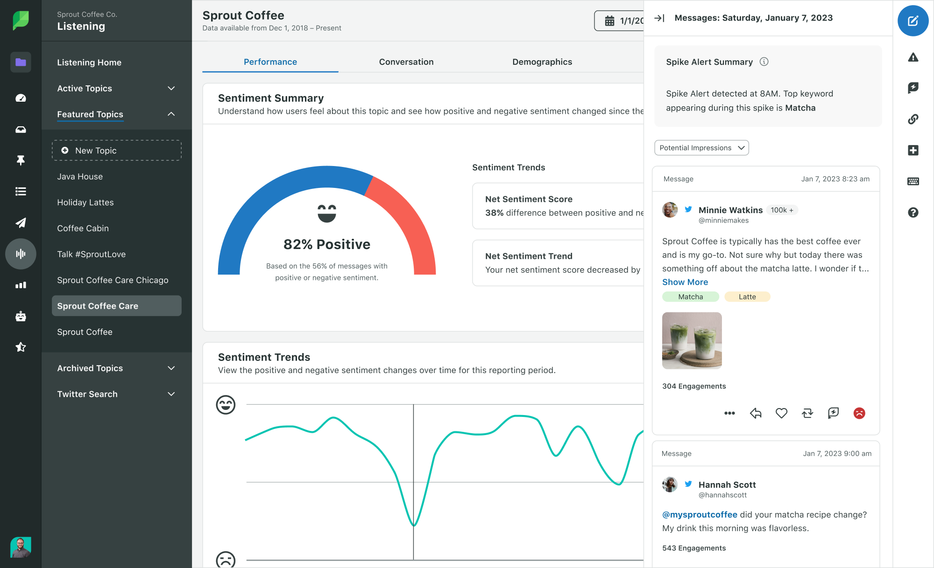Switch to the Conversation tab
The height and width of the screenshot is (568, 934).
tap(406, 61)
